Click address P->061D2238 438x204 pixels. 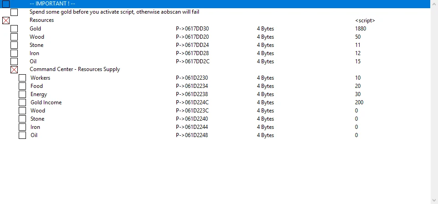pos(192,94)
